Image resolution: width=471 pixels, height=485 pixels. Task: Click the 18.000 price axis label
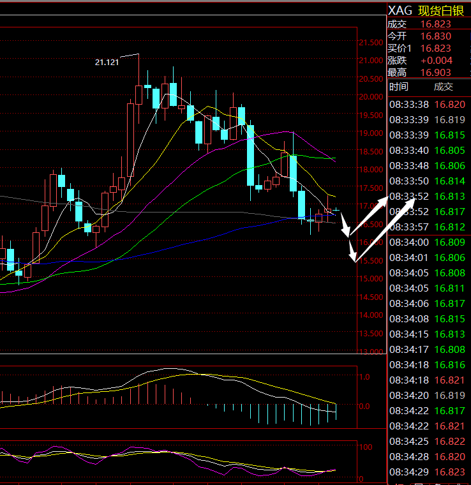[371, 170]
